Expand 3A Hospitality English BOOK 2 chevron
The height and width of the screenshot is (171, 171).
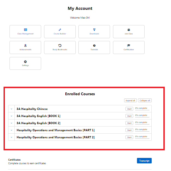coord(11,123)
